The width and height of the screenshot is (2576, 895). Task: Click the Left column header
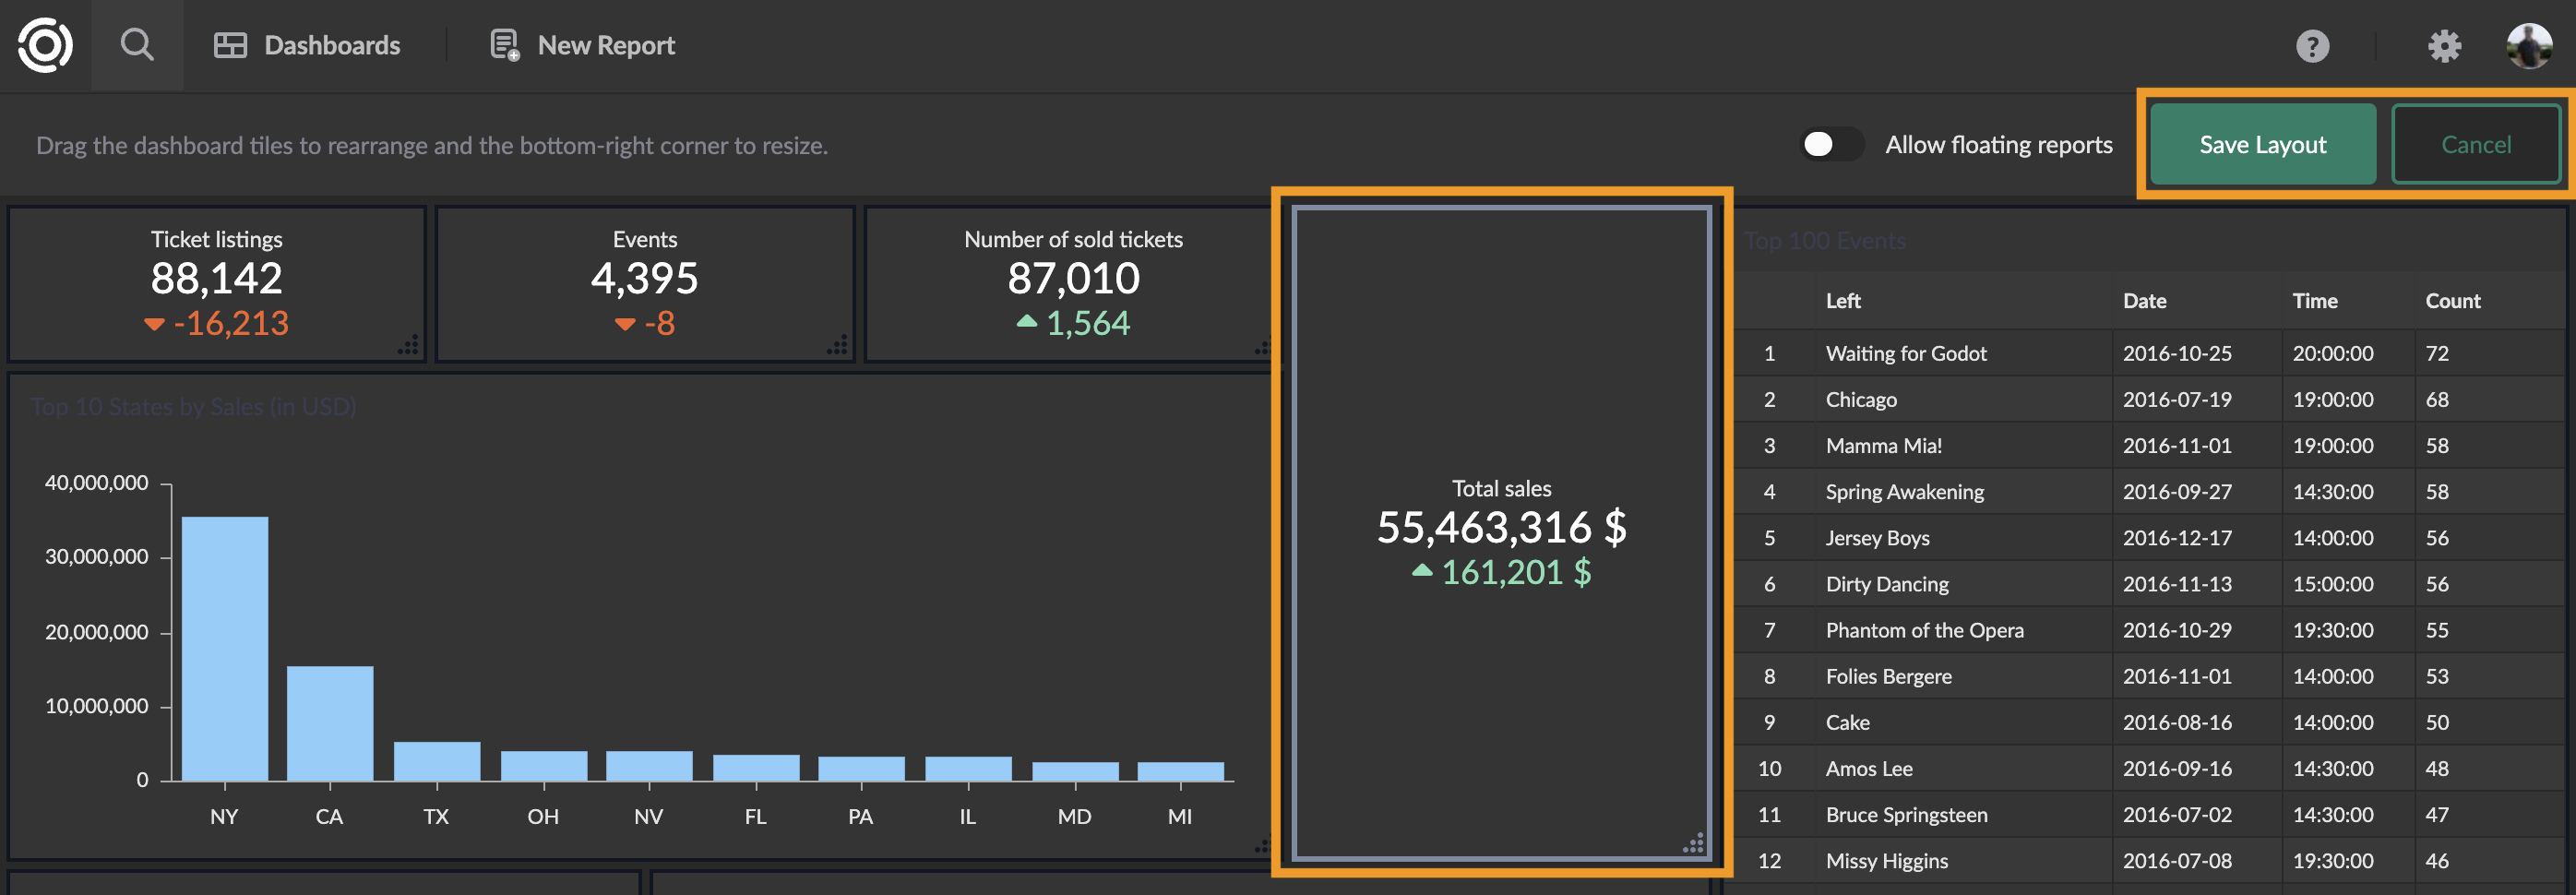pyautogui.click(x=1843, y=301)
